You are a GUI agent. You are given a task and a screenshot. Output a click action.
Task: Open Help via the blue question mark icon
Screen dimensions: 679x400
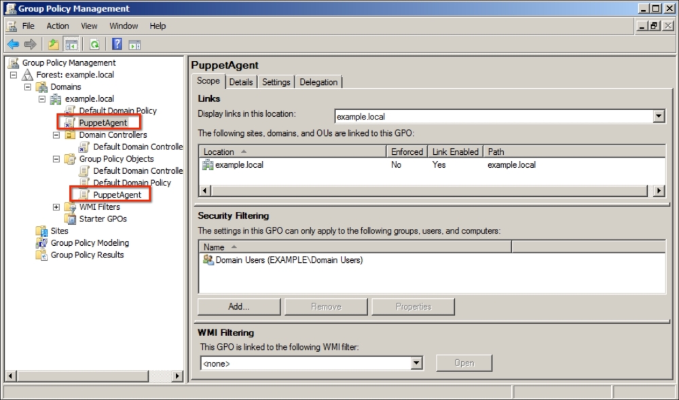tap(117, 44)
